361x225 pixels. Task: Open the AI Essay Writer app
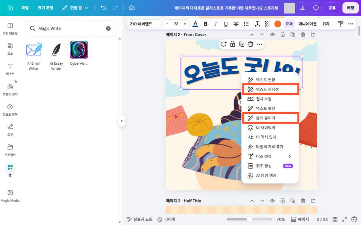click(x=56, y=56)
